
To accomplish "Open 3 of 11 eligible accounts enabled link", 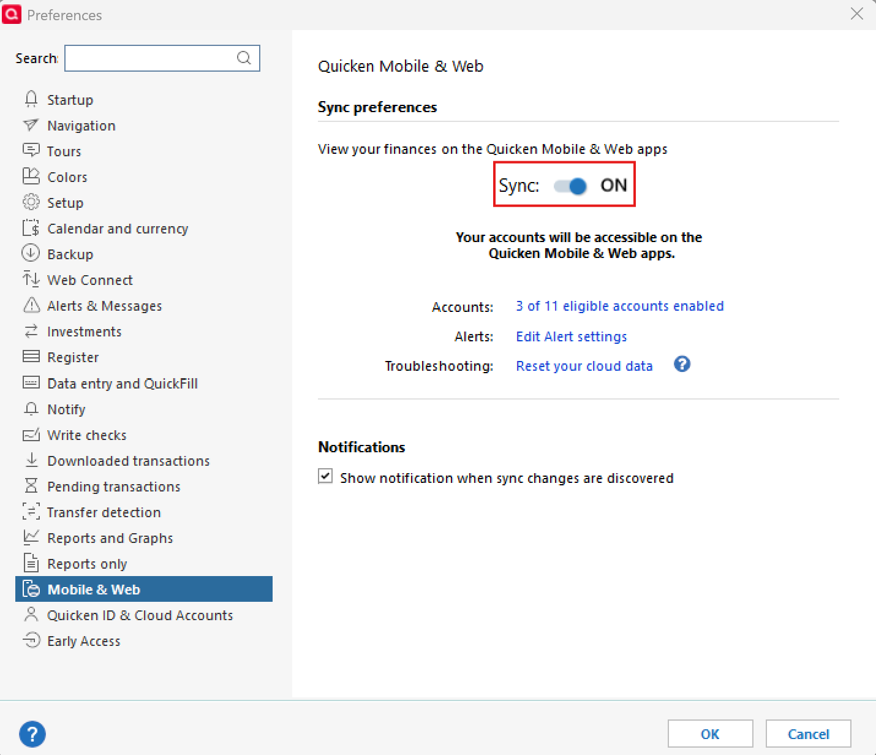I will [619, 306].
